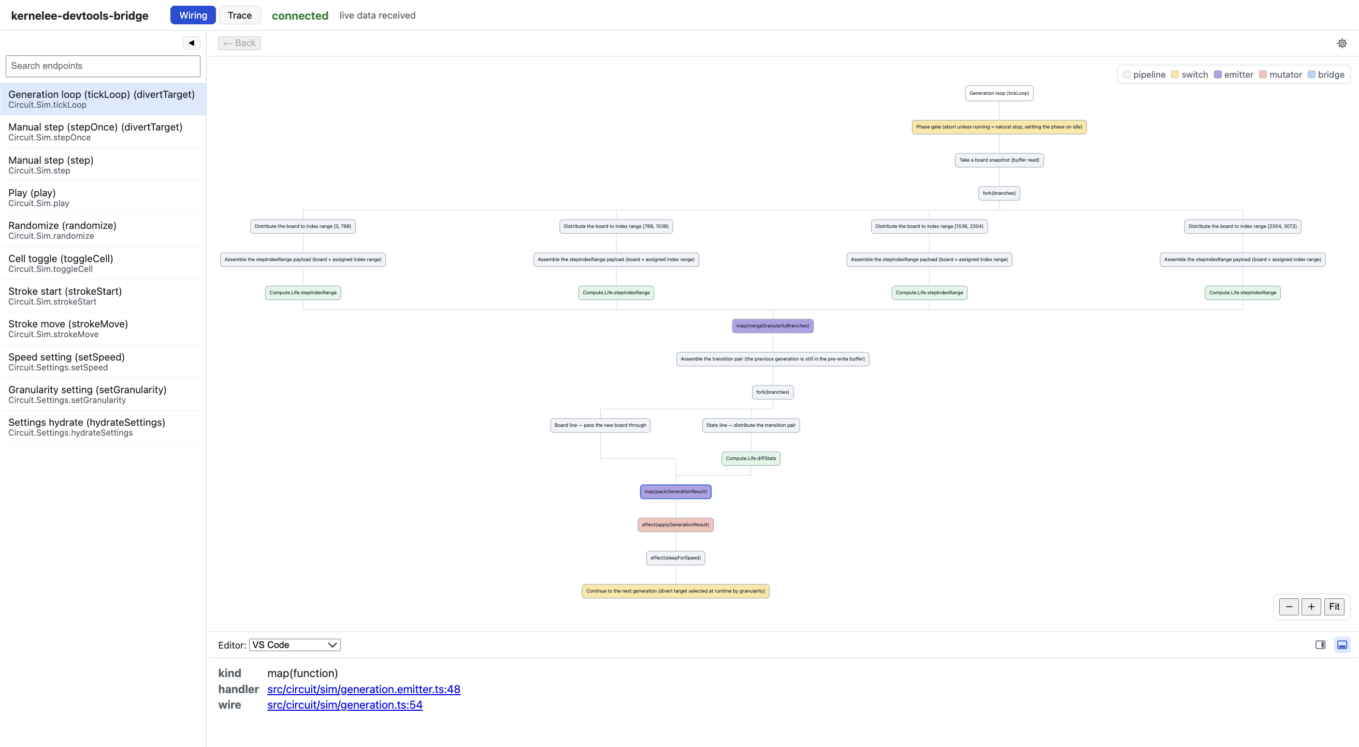This screenshot has width=1359, height=747.
Task: Click Continue to the next generation node
Action: click(675, 592)
